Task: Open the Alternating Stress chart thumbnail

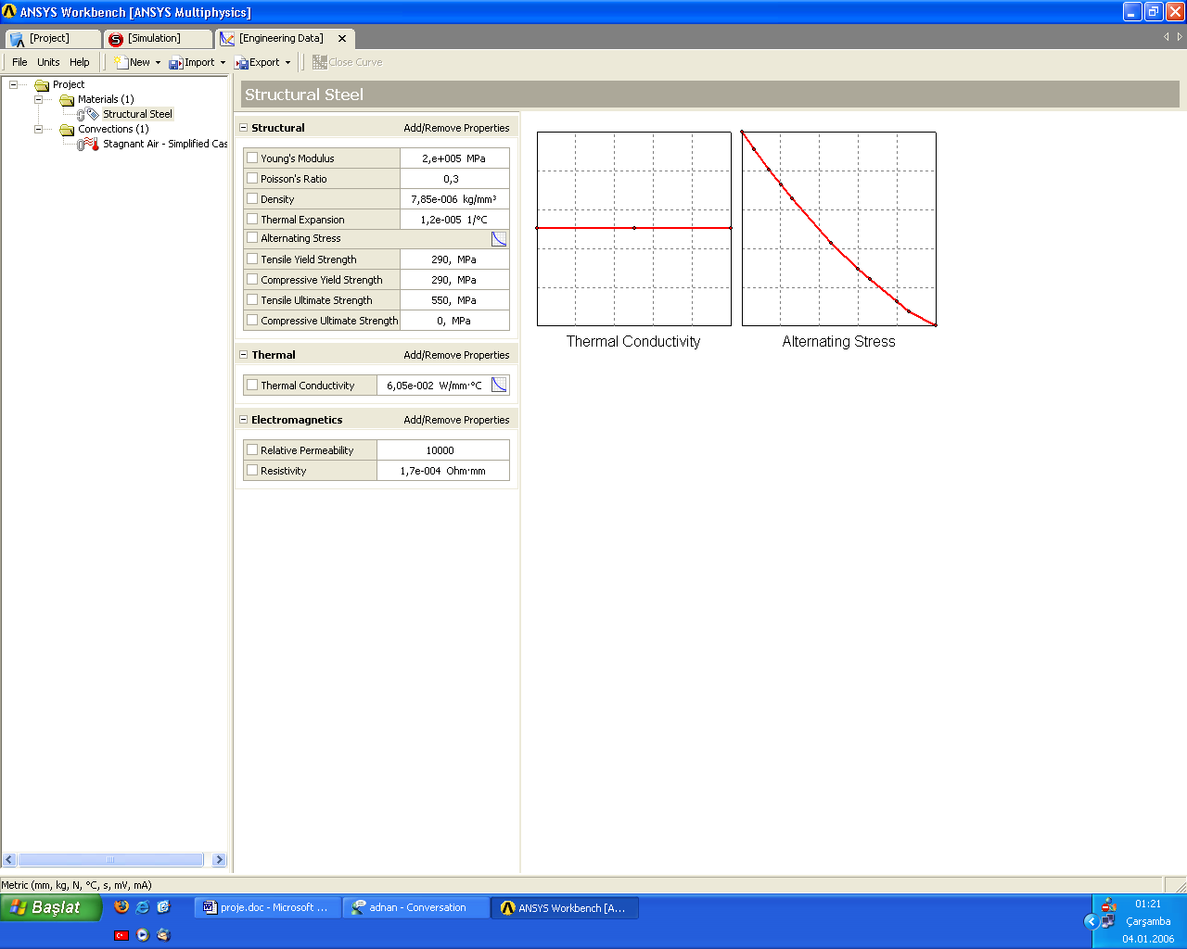Action: [839, 229]
